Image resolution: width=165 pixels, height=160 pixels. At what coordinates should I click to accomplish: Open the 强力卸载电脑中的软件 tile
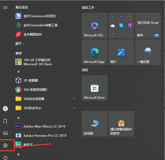121,124
